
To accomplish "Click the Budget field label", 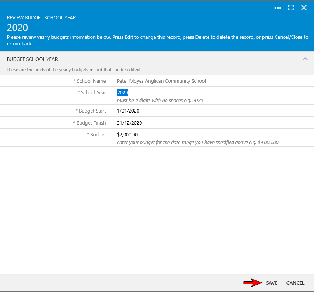I will [98, 135].
